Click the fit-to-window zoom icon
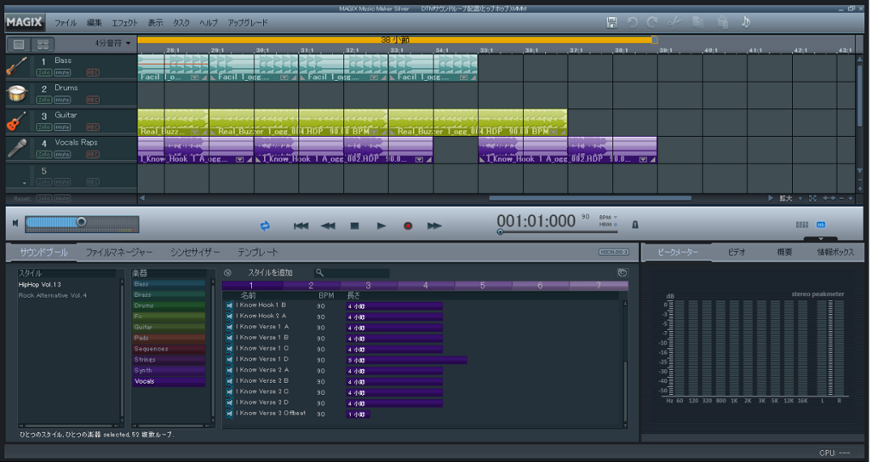Viewport: 872px width, 462px height. coord(812,198)
